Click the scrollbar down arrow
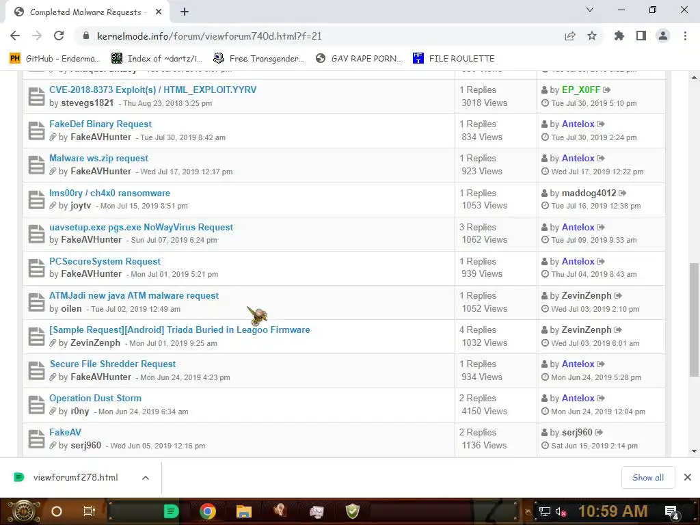 pos(694,451)
